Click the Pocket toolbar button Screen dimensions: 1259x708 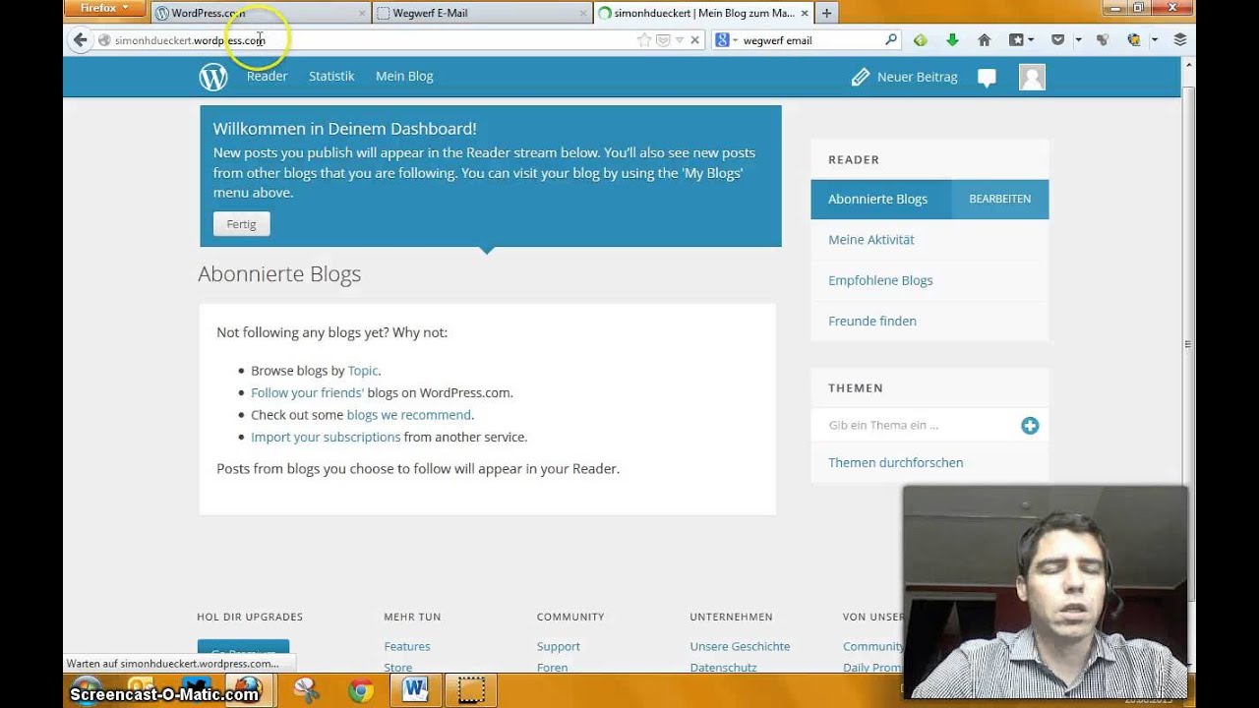[x=1058, y=40]
